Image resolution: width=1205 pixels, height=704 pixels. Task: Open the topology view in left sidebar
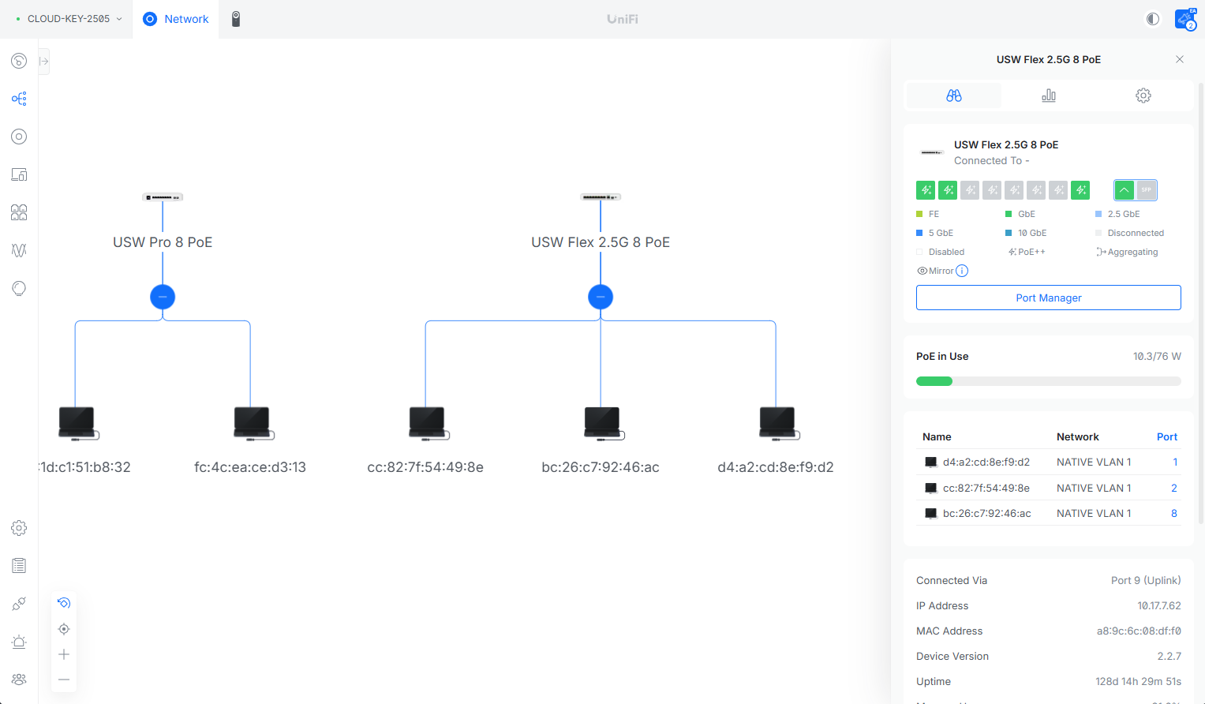click(19, 99)
